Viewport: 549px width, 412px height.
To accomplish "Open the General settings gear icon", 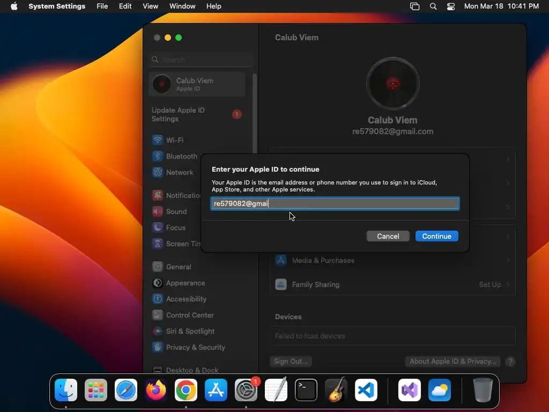I will pos(158,267).
